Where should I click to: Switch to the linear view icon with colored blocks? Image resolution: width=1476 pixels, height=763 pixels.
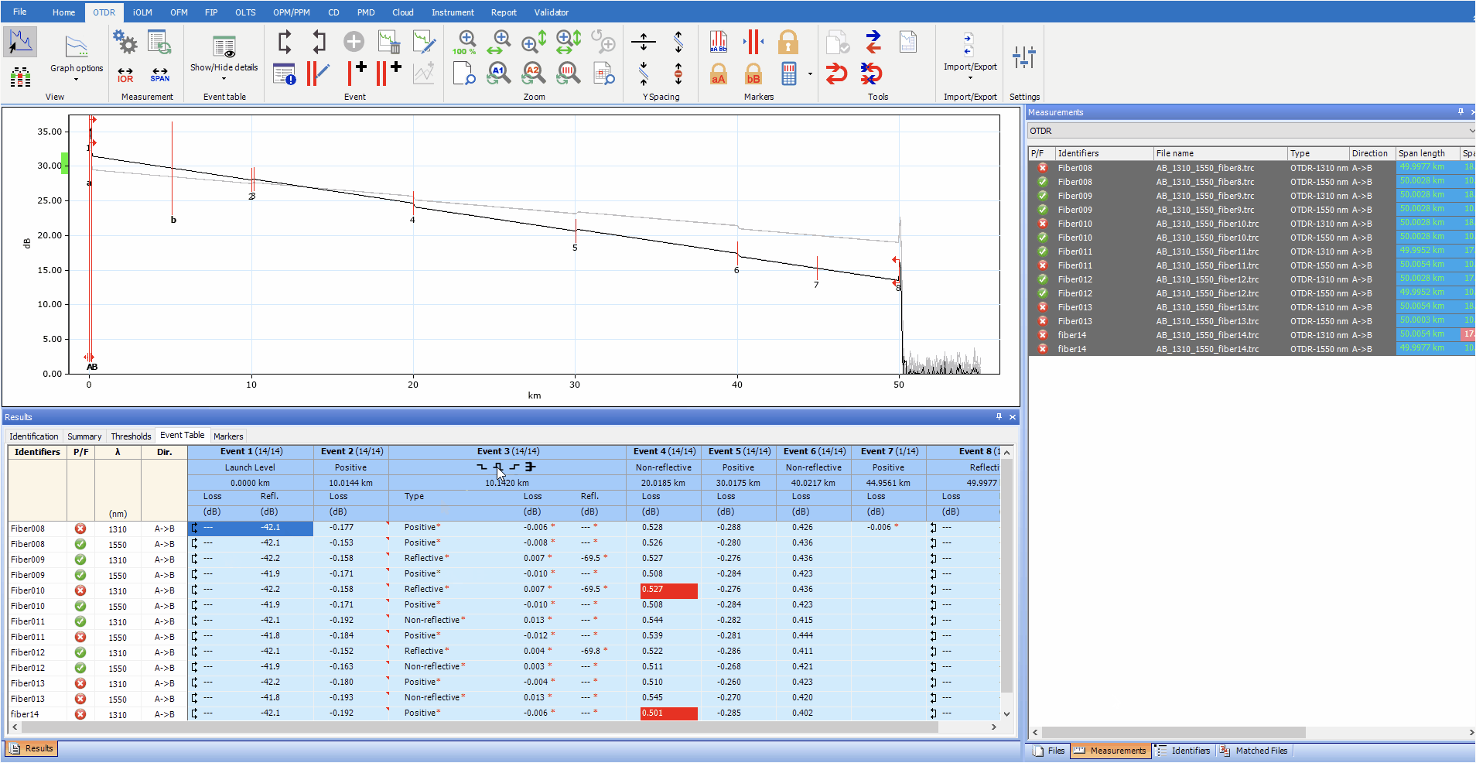pos(21,77)
